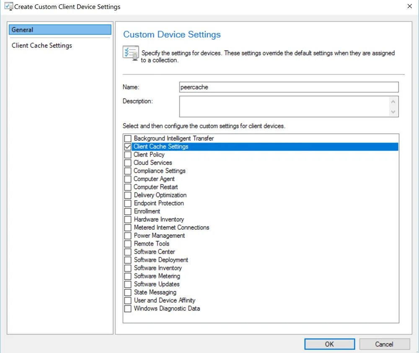The height and width of the screenshot is (353, 419).
Task: Click the Cancel button
Action: (384, 344)
